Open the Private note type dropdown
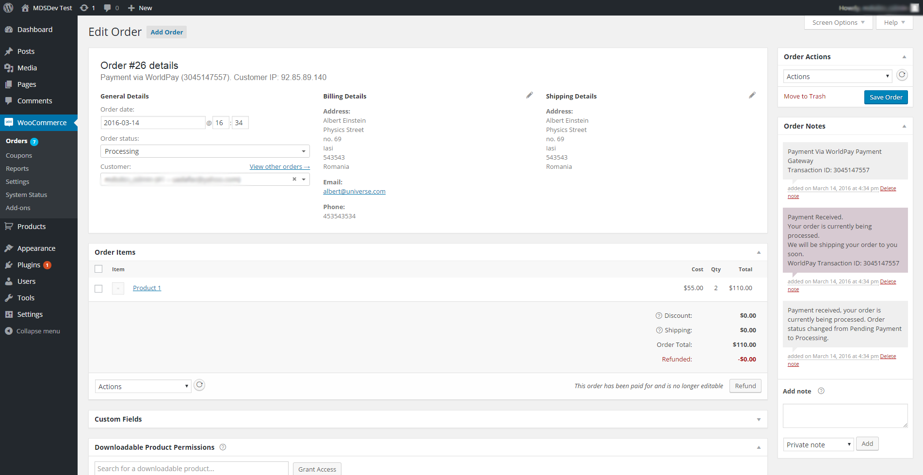Viewport: 923px width, 475px height. coord(818,445)
